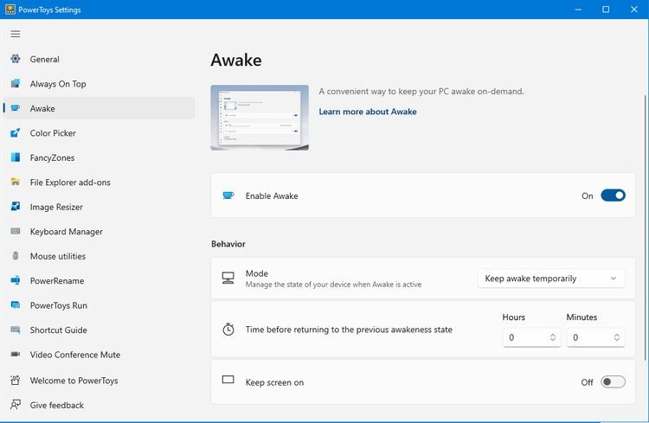Click the cup icon beside Enable Awake
The height and width of the screenshot is (423, 649).
pyautogui.click(x=228, y=195)
